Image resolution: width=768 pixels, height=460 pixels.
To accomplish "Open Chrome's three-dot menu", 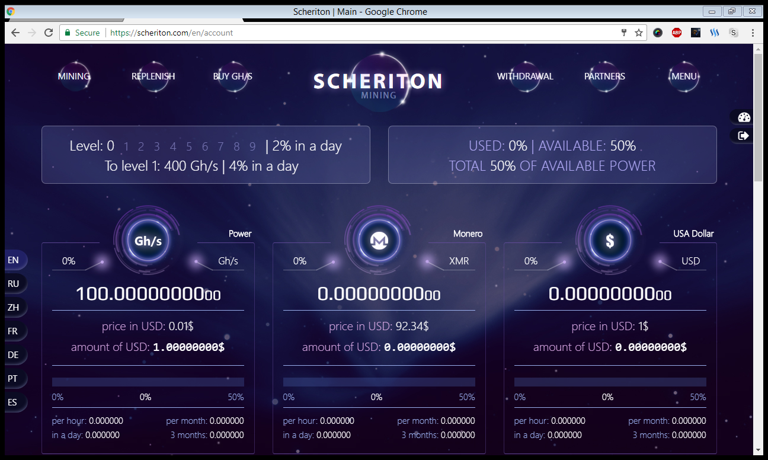I will pyautogui.click(x=753, y=33).
